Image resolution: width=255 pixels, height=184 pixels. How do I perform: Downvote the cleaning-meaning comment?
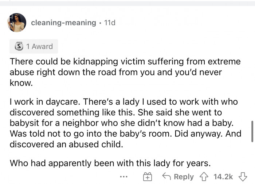pos(243,177)
